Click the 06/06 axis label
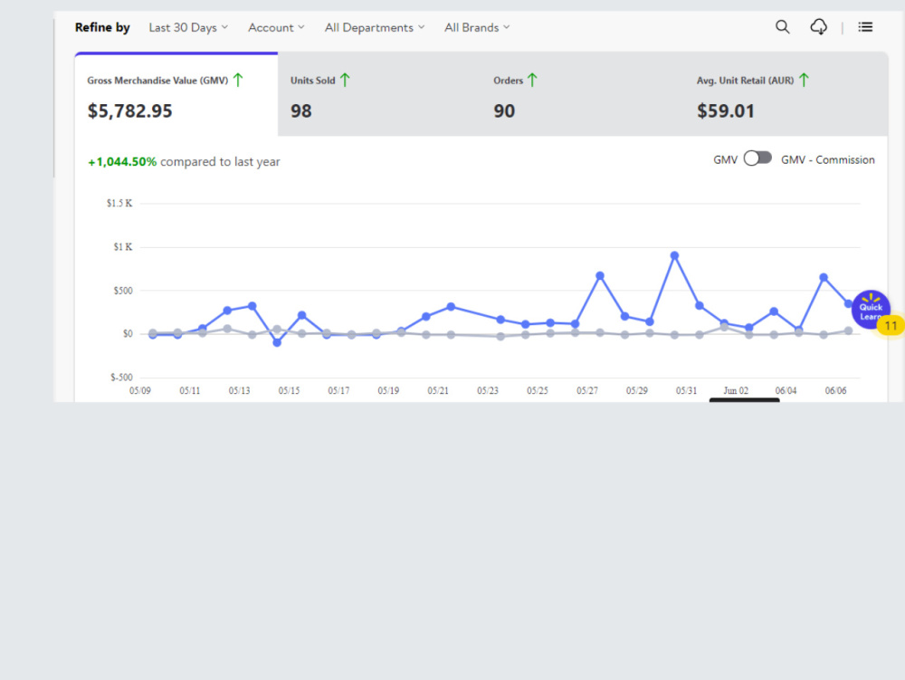 (x=835, y=391)
